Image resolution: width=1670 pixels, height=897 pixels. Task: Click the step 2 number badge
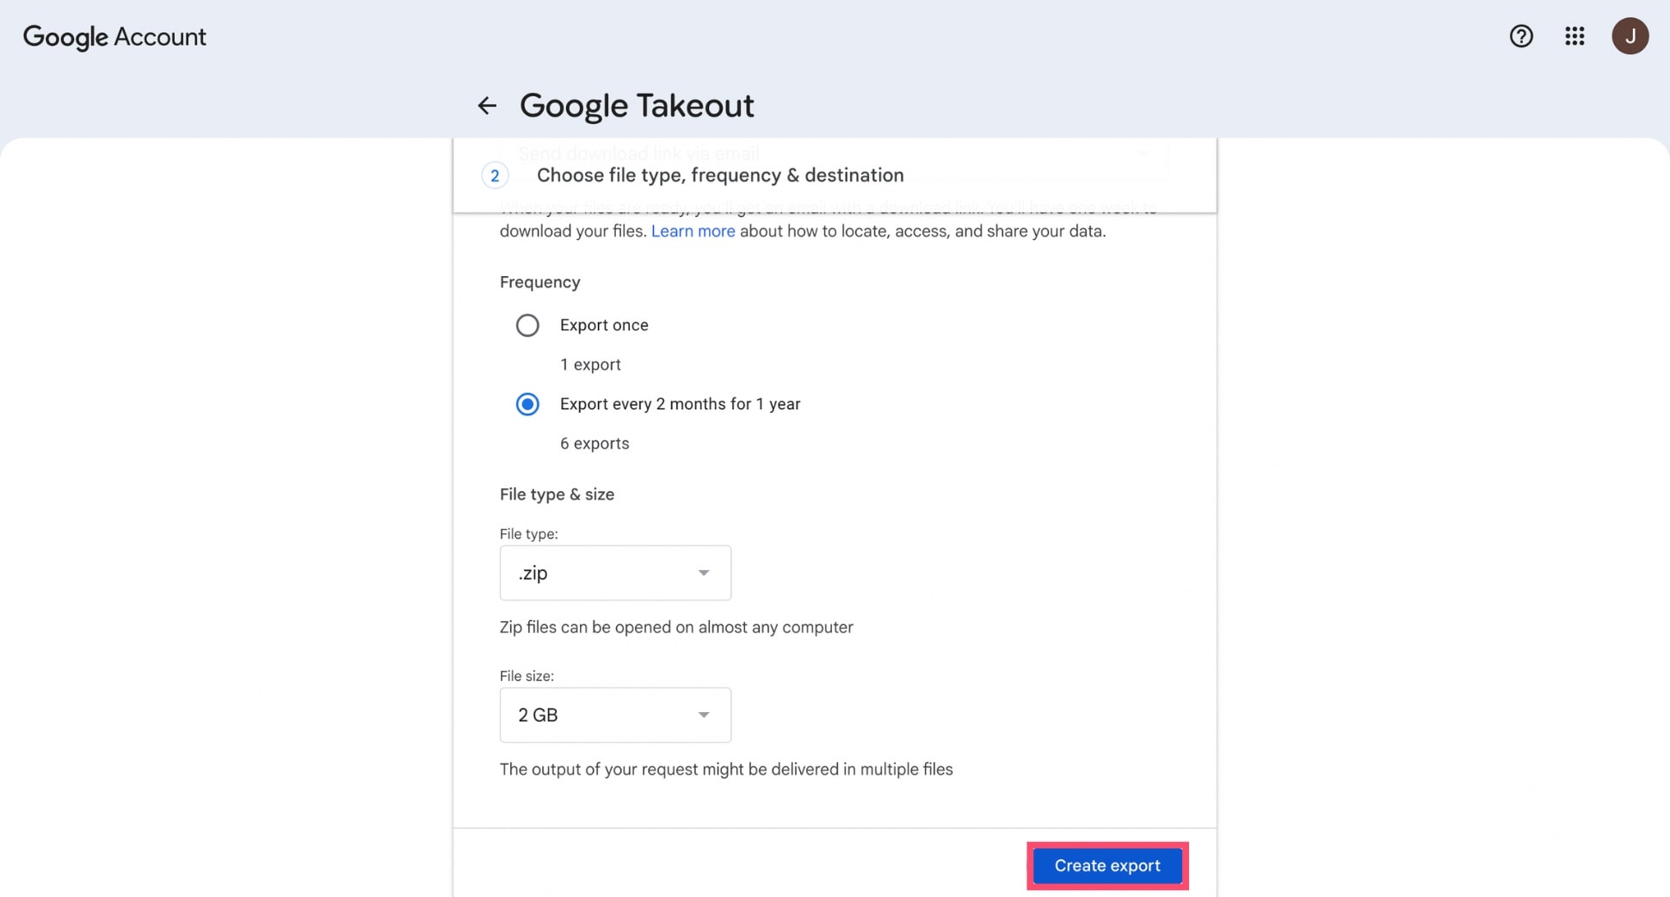coord(496,175)
